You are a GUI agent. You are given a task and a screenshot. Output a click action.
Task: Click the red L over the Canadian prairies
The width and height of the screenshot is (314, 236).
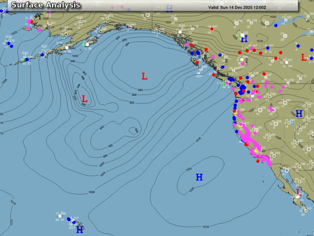(x=303, y=58)
